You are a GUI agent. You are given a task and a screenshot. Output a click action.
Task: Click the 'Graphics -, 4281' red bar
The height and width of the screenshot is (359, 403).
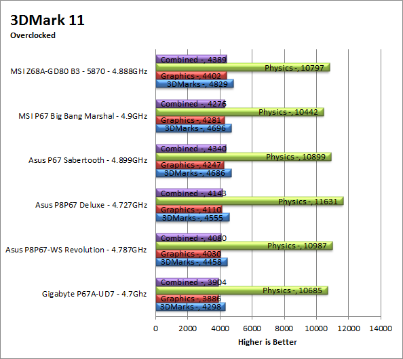coord(191,120)
